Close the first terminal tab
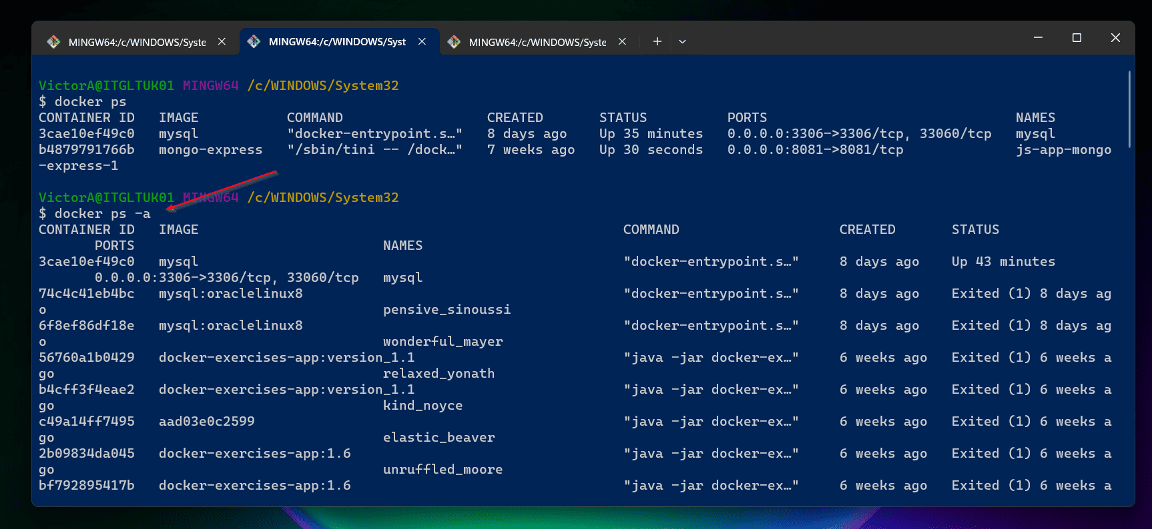 [x=222, y=41]
